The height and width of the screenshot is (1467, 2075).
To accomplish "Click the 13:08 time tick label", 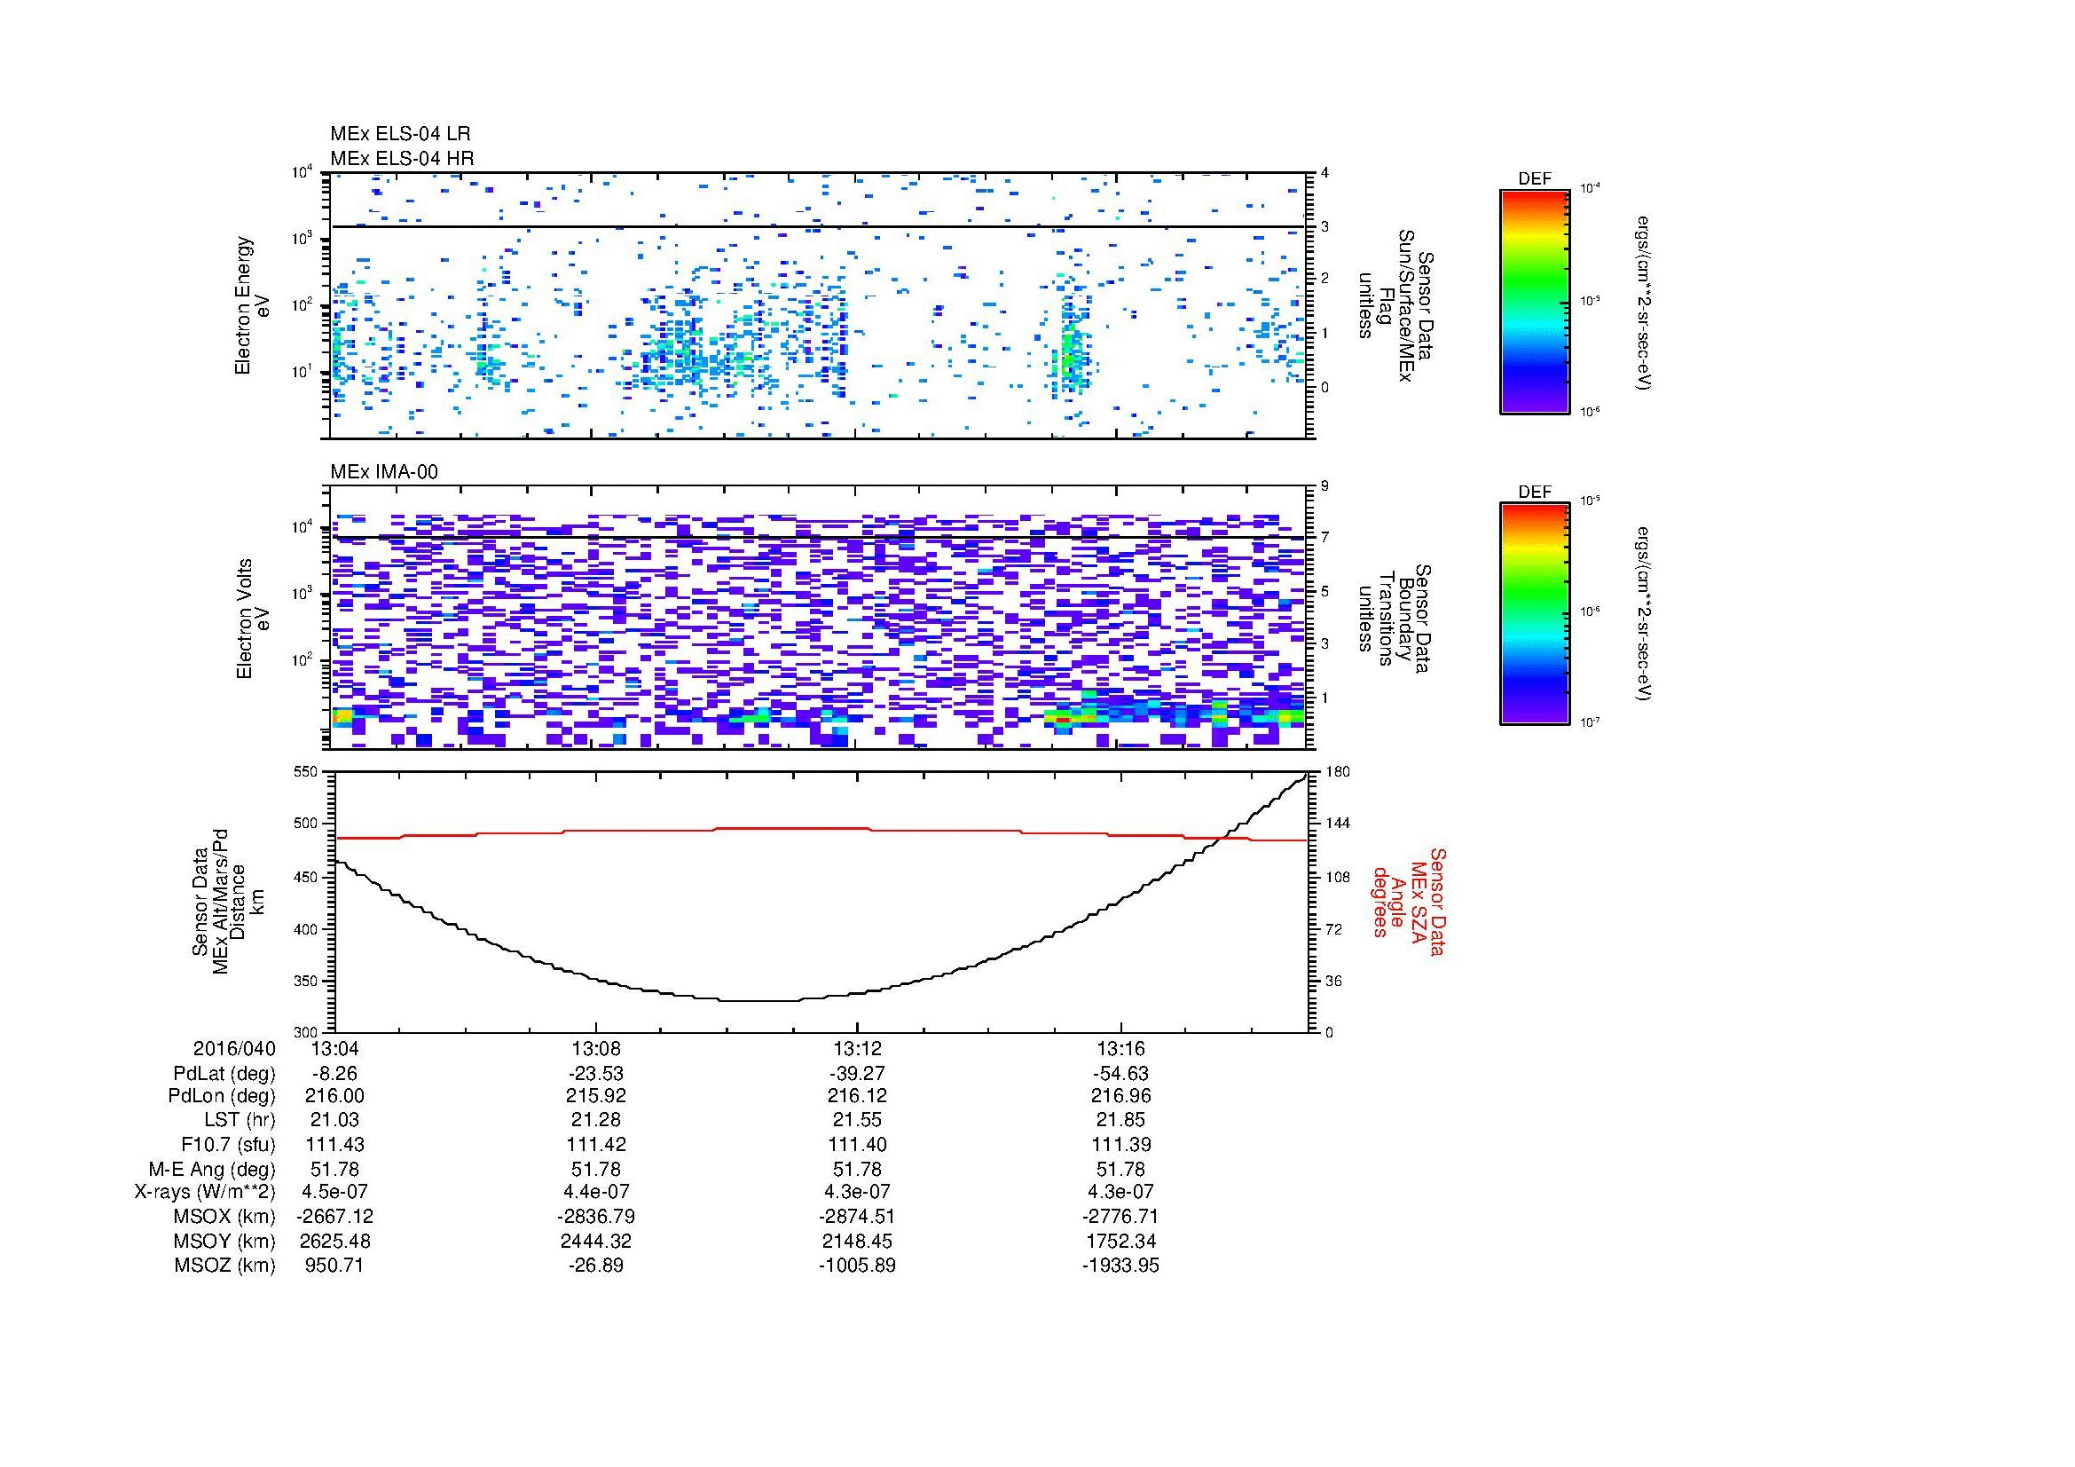I will click(595, 1048).
